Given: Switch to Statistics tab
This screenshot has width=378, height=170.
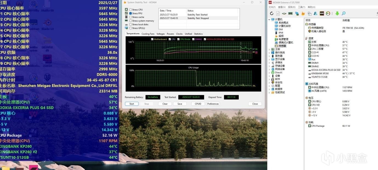Looking at the screenshot, I should (x=198, y=34).
